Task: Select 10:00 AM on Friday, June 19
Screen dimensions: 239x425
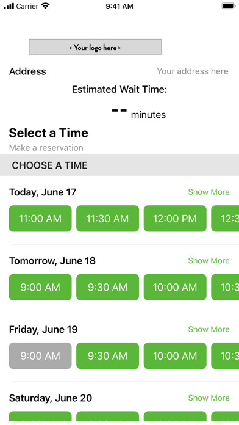Action: (175, 355)
